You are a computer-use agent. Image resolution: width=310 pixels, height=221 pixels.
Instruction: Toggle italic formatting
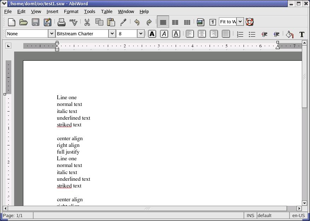(164, 34)
